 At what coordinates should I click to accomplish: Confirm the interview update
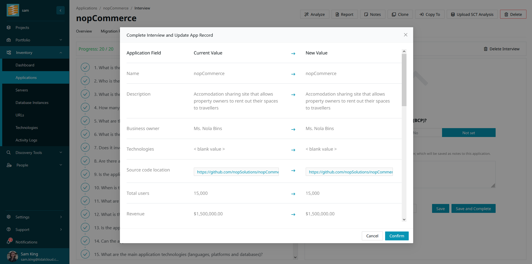(x=397, y=236)
